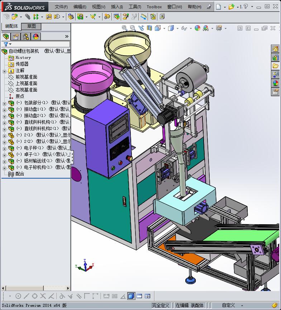
Task: Open the 文件(F) menu
Action: [x=61, y=7]
